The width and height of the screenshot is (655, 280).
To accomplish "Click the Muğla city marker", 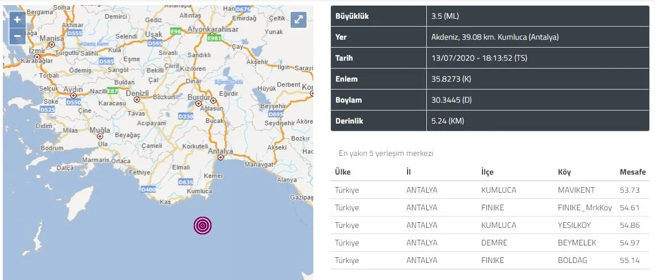I will tap(100, 137).
